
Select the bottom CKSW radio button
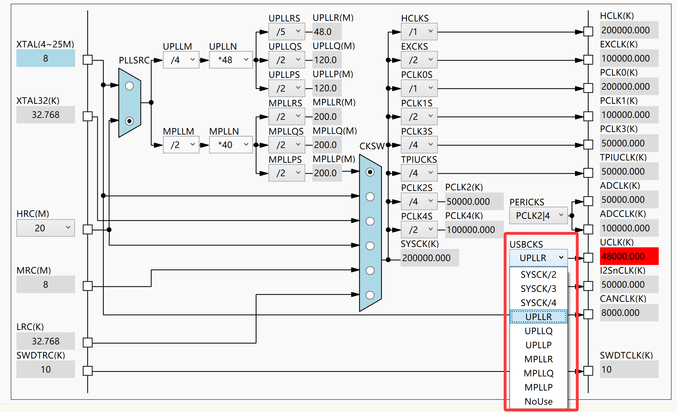(x=370, y=295)
